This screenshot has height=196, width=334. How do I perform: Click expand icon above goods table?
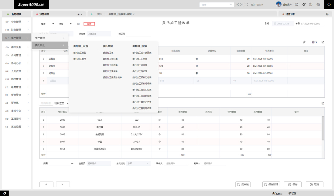click(323, 42)
